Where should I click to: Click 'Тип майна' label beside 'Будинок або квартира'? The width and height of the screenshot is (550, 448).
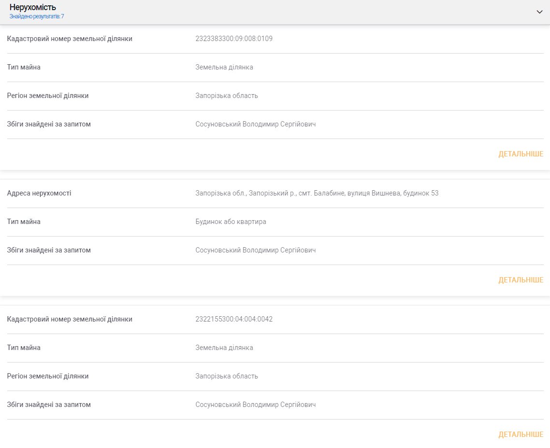pyautogui.click(x=24, y=222)
